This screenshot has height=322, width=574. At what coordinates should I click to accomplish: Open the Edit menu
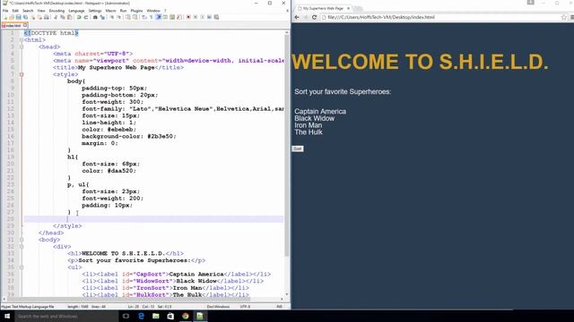(15, 11)
